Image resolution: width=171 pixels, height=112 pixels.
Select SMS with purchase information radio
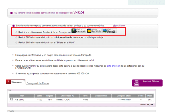[16, 37]
